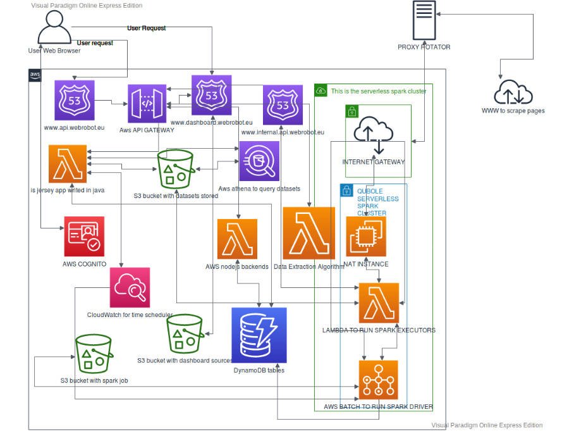Image resolution: width=574 pixels, height=431 pixels.
Task: Select the Route 53 icon labeled www.api.webrobot.eu
Action: tap(74, 101)
